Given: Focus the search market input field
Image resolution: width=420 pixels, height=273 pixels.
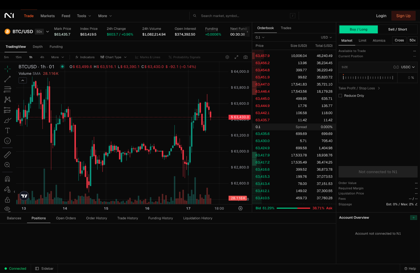Looking at the screenshot, I should (x=244, y=16).
